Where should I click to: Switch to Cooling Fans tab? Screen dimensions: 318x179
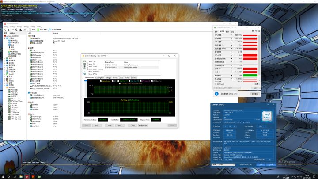point(100,78)
